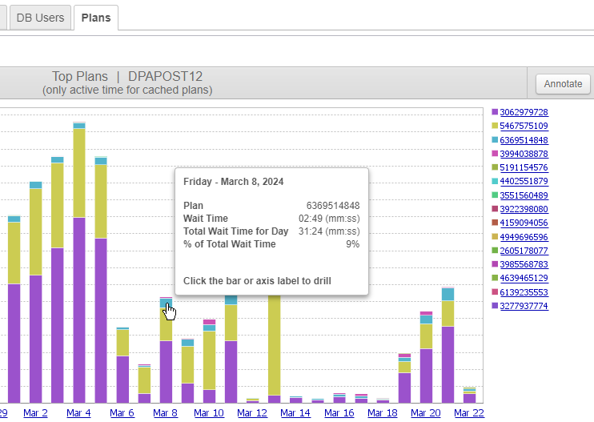The image size is (594, 422).
Task: Drill into the Mar 4 axis label
Action: [x=78, y=413]
